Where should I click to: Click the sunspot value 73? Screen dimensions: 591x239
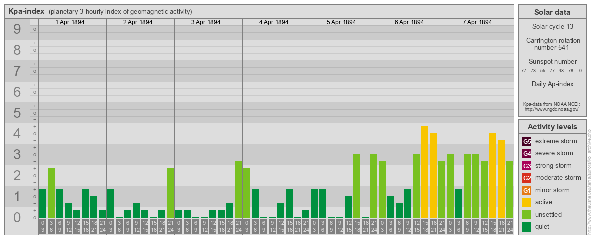click(533, 71)
